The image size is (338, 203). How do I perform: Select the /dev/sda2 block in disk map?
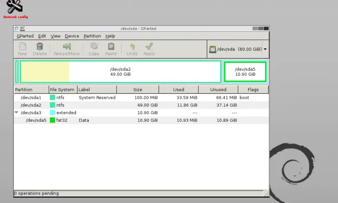[120, 72]
